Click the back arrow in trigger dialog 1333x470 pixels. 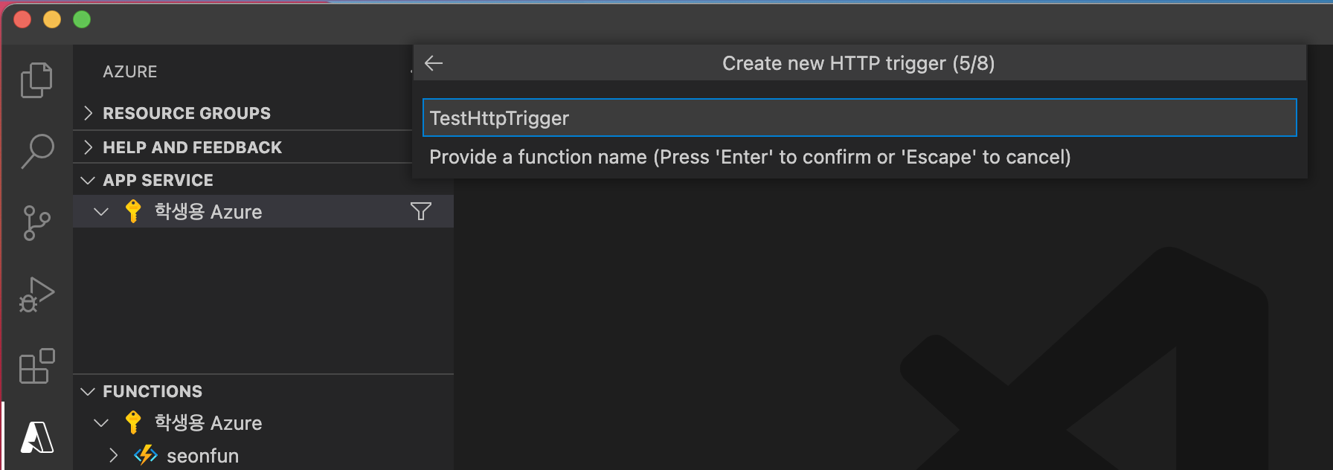(434, 64)
